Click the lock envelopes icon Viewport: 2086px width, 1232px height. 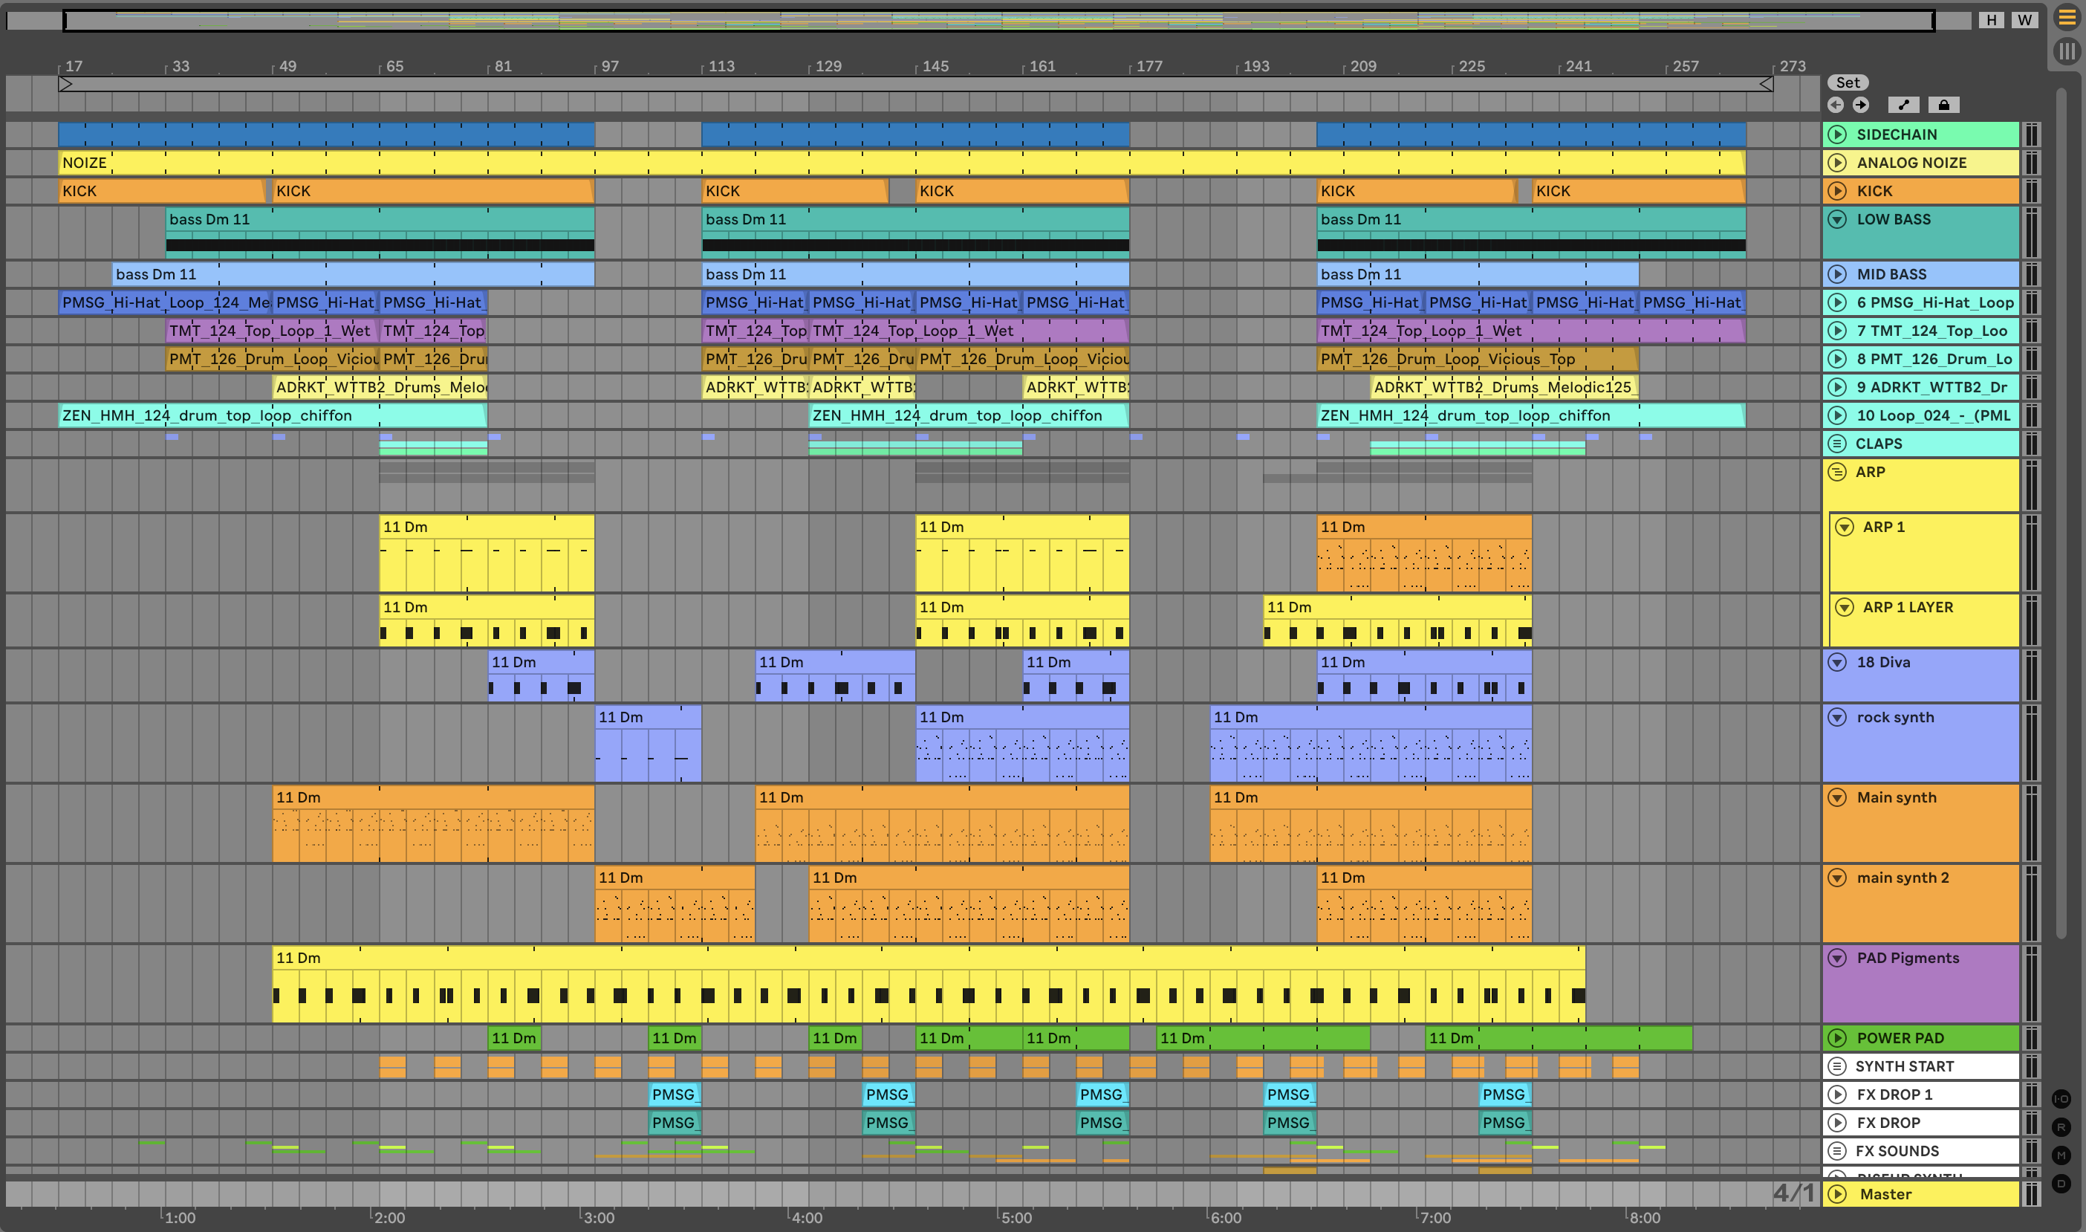click(1943, 105)
